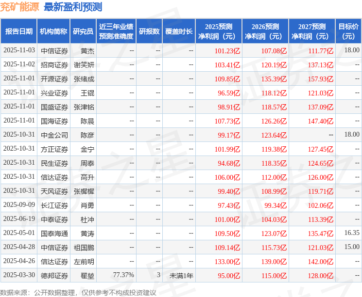
Task: Click the 覆盖时长 column header
Action: coord(179,31)
